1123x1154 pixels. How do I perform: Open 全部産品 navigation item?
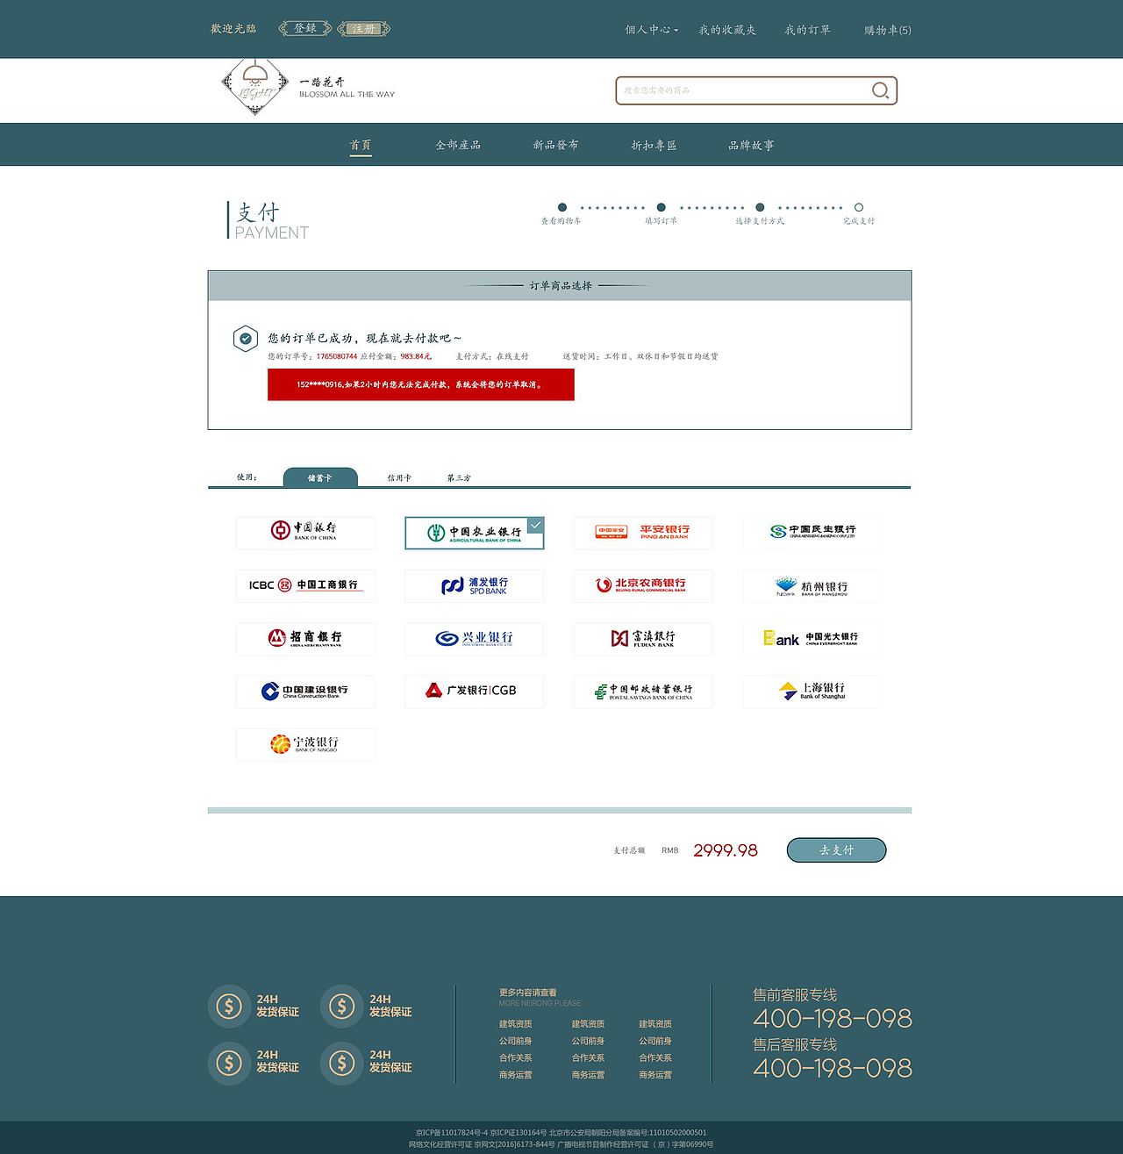point(458,146)
